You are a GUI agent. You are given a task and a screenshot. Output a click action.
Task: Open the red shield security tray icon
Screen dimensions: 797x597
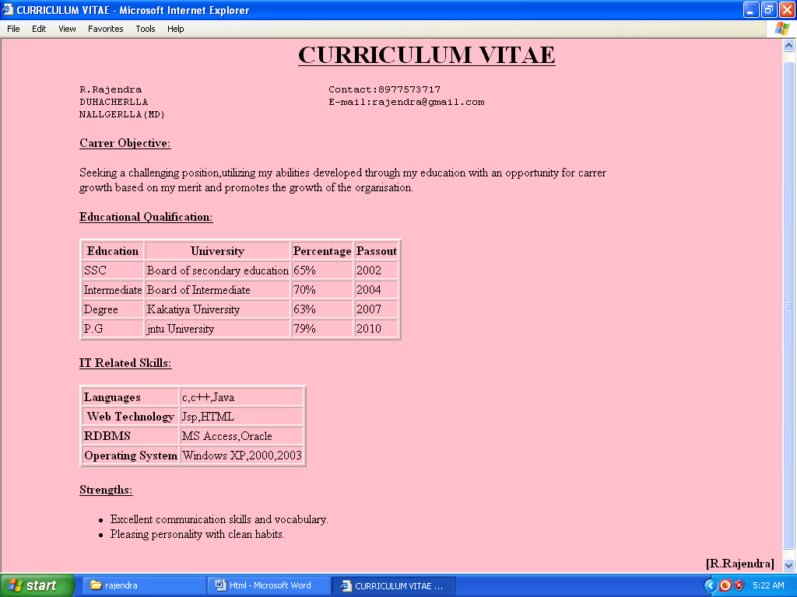pos(739,585)
